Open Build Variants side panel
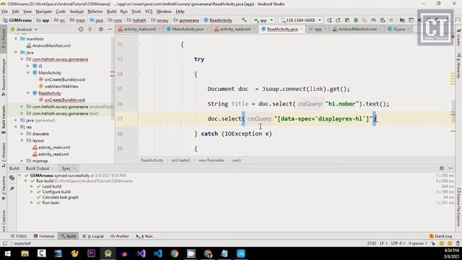462x260 pixels. [x=3, y=119]
